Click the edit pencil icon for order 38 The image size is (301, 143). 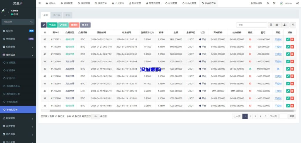coord(288,106)
